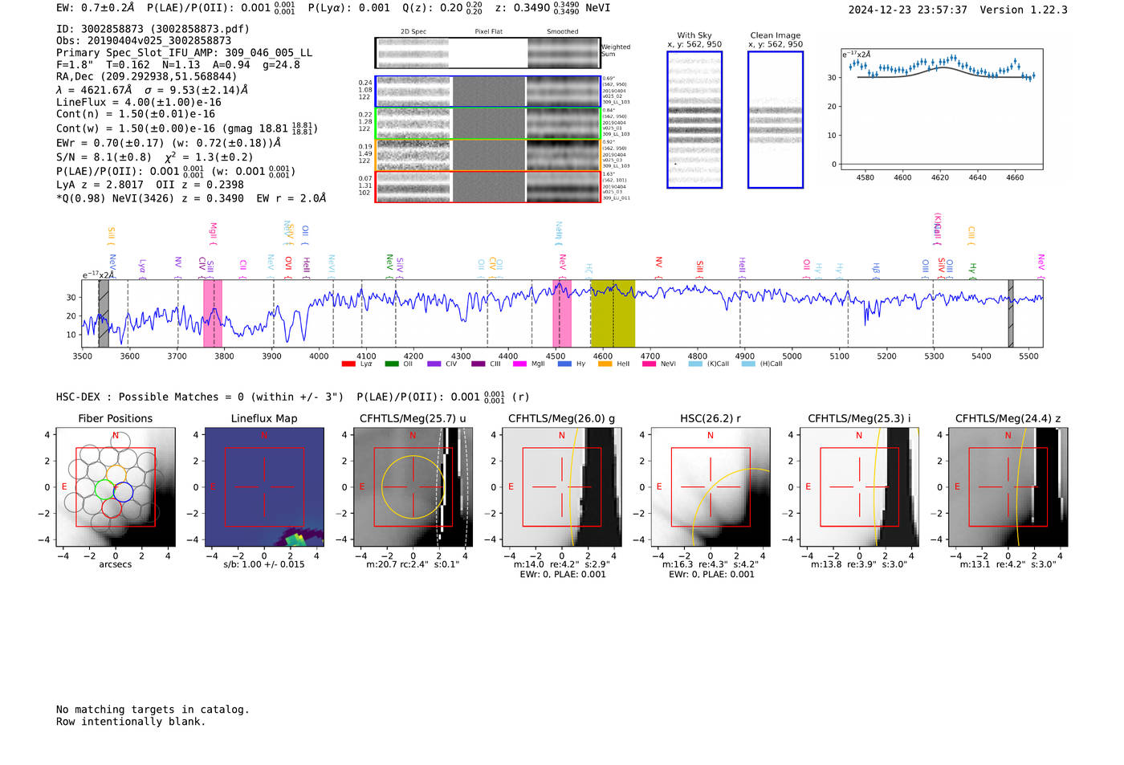1124x765 pixels.
Task: Click the ID: 3002858873 text line
Action: click(153, 29)
